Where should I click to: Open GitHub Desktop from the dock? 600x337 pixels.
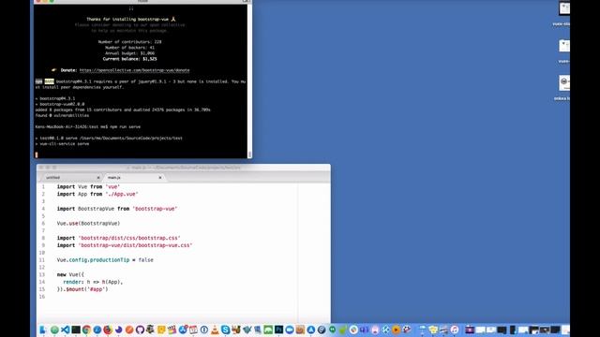coord(140,330)
